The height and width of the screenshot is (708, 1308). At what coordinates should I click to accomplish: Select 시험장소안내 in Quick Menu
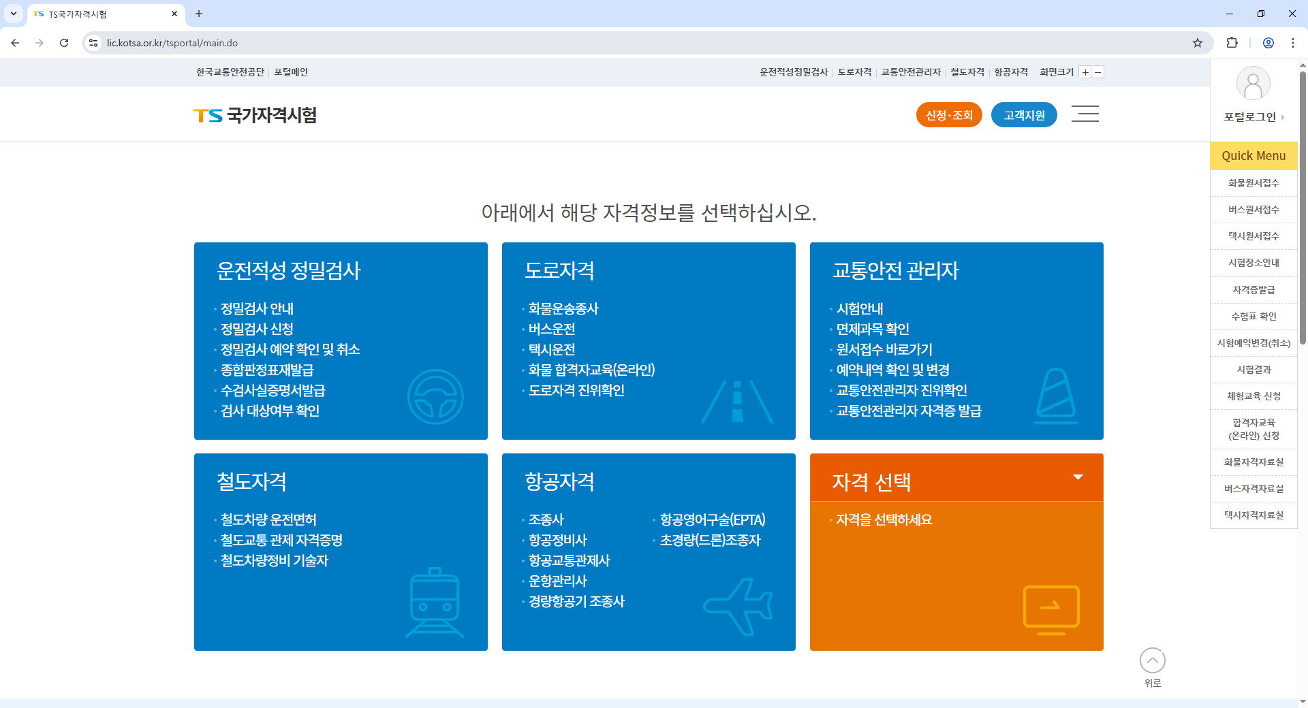1253,263
